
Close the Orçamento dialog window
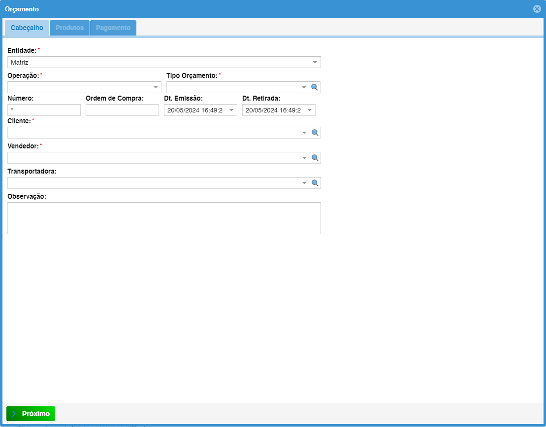pos(537,9)
